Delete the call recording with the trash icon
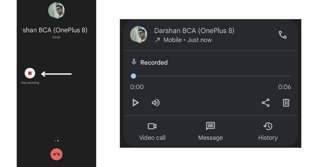 click(x=286, y=103)
